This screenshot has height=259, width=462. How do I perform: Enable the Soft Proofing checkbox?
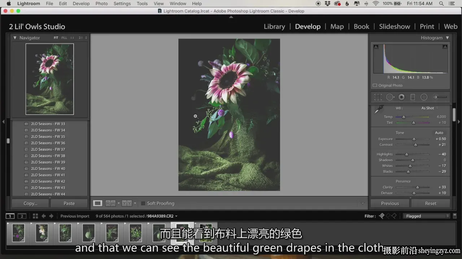[x=143, y=203]
